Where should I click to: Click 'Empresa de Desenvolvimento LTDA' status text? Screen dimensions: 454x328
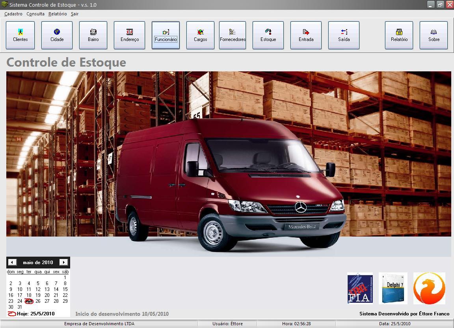click(x=99, y=324)
